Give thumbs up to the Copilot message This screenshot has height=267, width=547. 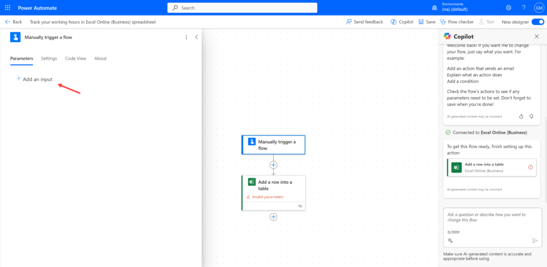click(521, 116)
